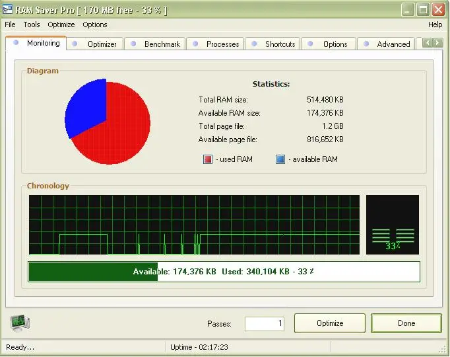Open the Options menu in menu bar

pos(95,24)
